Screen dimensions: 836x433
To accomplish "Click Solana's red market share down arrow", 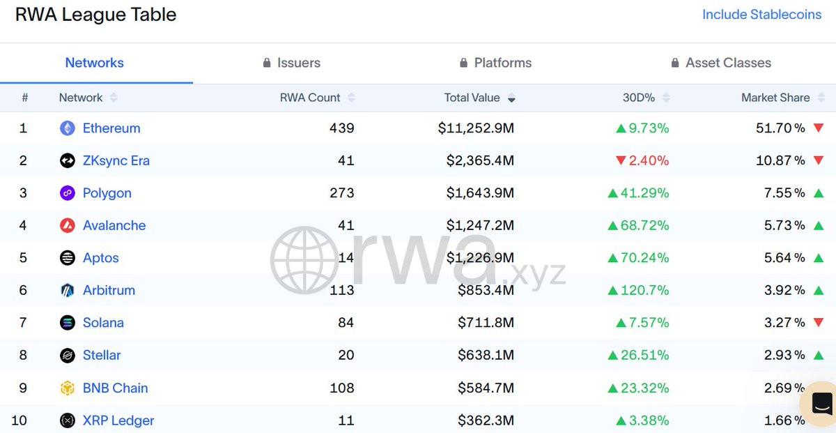I will pos(819,323).
